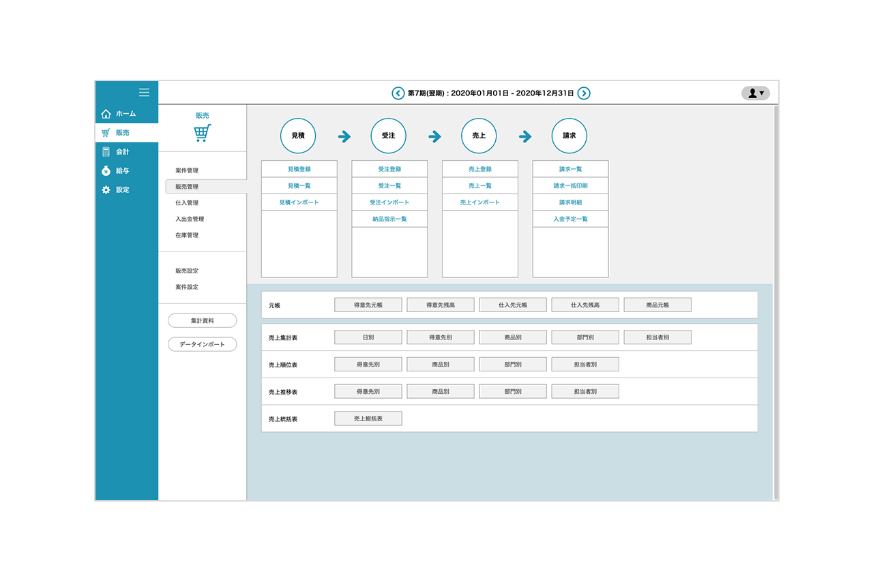Toggle the hamburger menu icon

pos(144,92)
